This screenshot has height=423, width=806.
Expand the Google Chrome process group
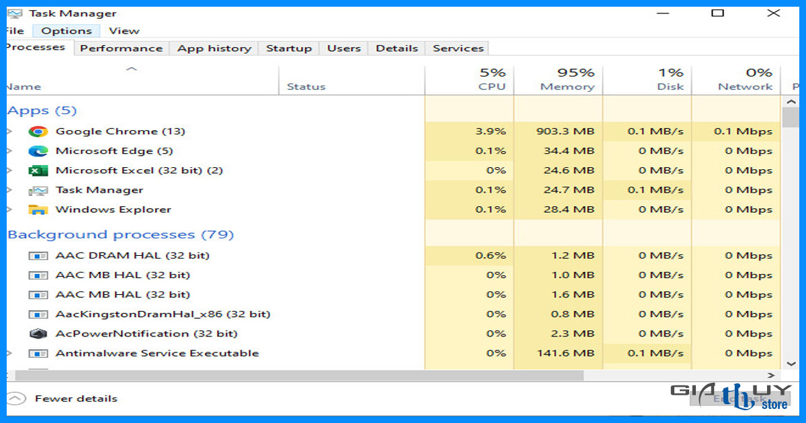coord(9,132)
